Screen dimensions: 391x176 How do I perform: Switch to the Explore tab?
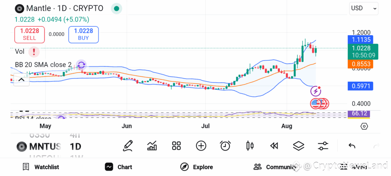pyautogui.click(x=197, y=167)
